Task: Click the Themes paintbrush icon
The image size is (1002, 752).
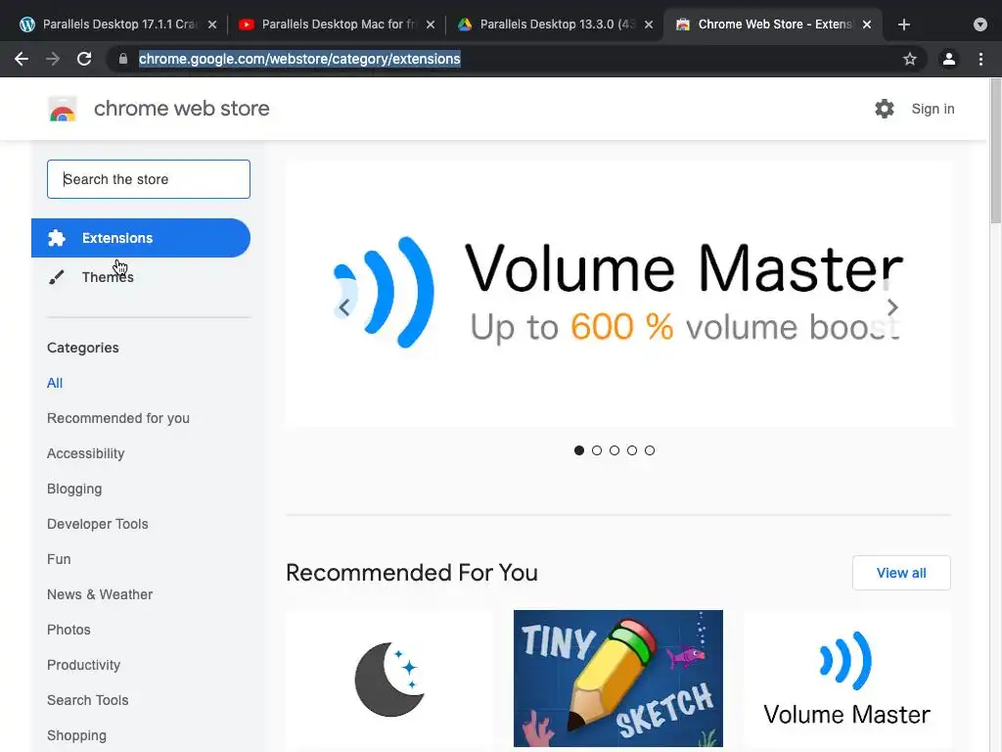Action: [x=56, y=277]
